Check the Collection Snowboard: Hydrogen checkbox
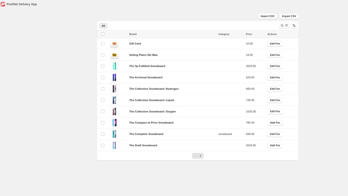Viewport: 348px width, 196px height. [103, 89]
